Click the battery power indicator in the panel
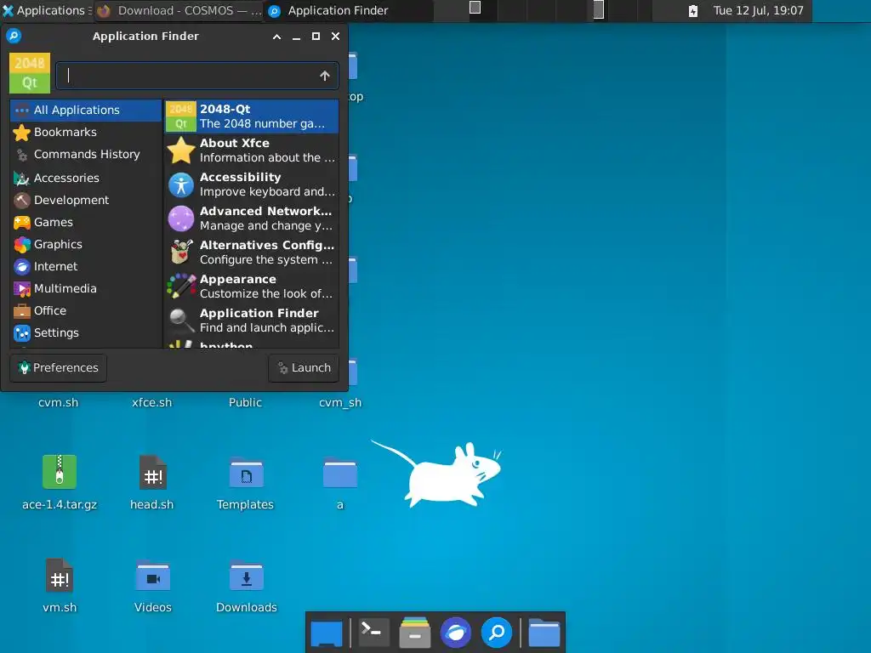Screen dimensions: 871x653 click(692, 10)
